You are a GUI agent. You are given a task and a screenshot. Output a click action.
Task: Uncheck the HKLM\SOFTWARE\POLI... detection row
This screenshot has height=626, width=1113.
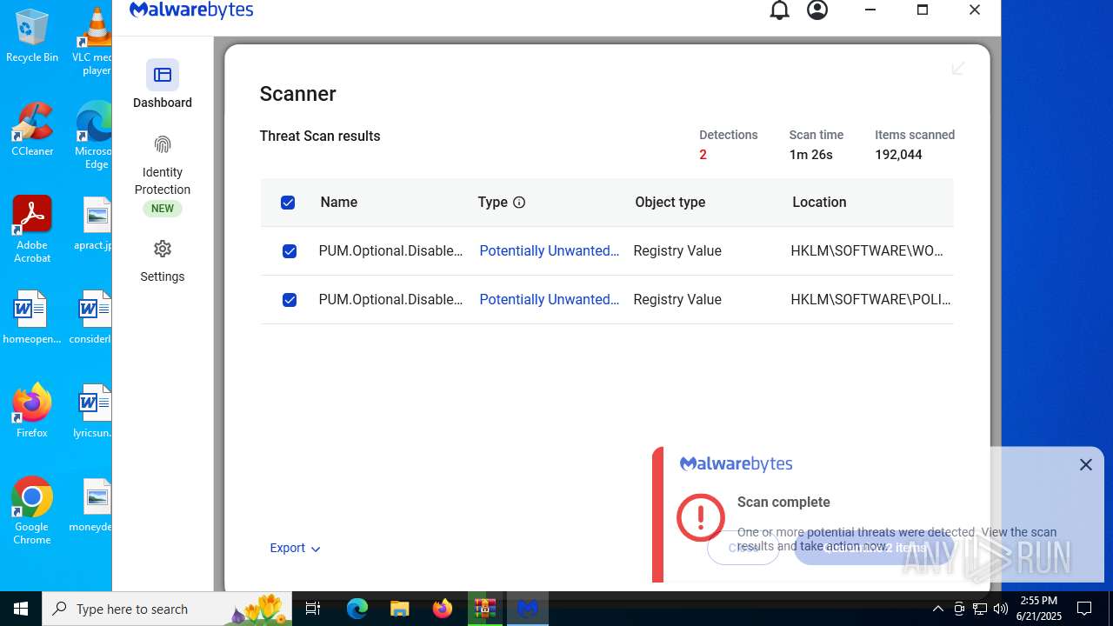pyautogui.click(x=290, y=300)
